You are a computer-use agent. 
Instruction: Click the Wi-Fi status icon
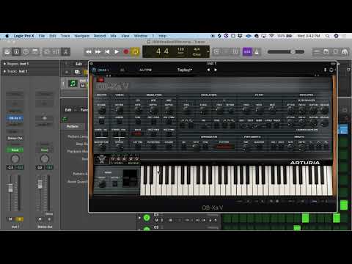pyautogui.click(x=271, y=36)
